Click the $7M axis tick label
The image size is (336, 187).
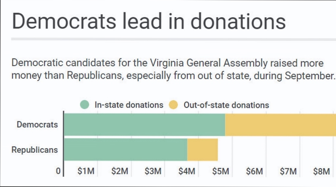288,171
